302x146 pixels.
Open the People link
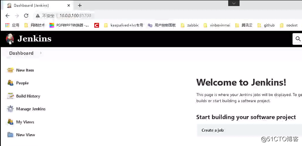(22, 83)
